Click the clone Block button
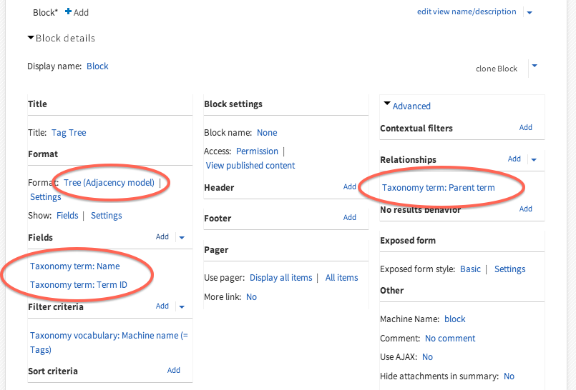 [x=496, y=69]
